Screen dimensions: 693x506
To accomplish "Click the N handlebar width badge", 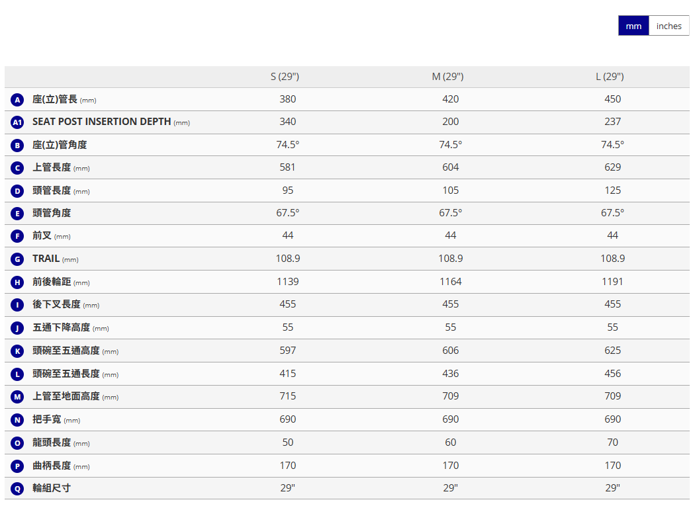I will 18,420.
